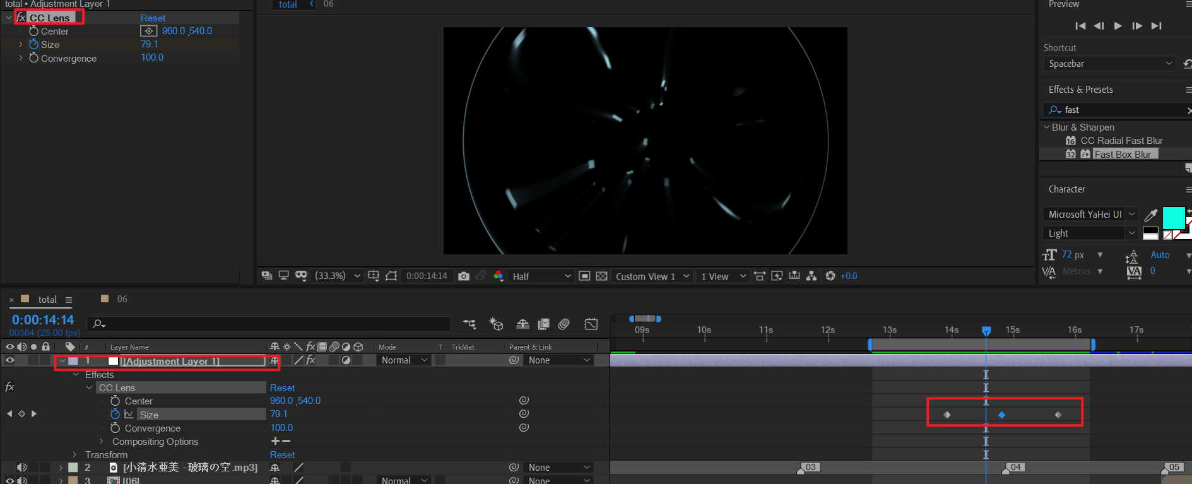The width and height of the screenshot is (1192, 484).
Task: Select the middle Size keyframe on timeline
Action: 1001,415
